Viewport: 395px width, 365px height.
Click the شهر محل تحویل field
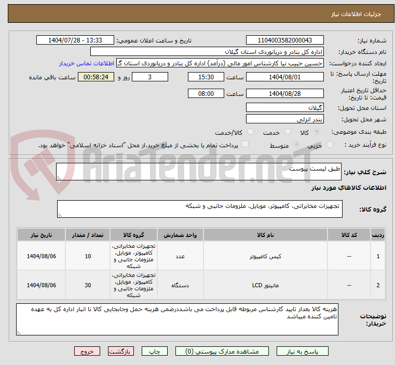coord(284,119)
